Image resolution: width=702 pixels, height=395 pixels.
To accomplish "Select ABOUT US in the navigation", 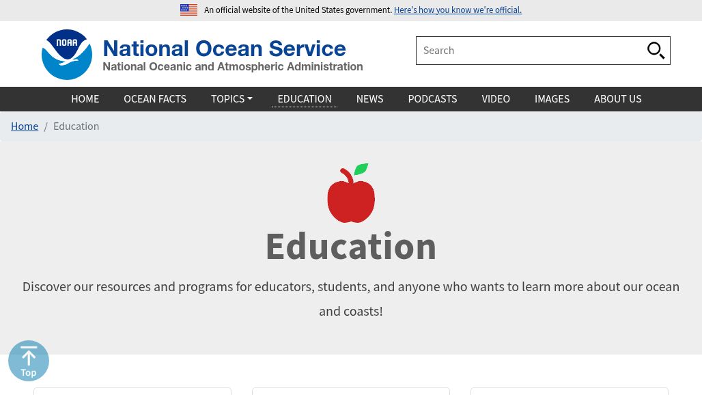I will [x=617, y=98].
